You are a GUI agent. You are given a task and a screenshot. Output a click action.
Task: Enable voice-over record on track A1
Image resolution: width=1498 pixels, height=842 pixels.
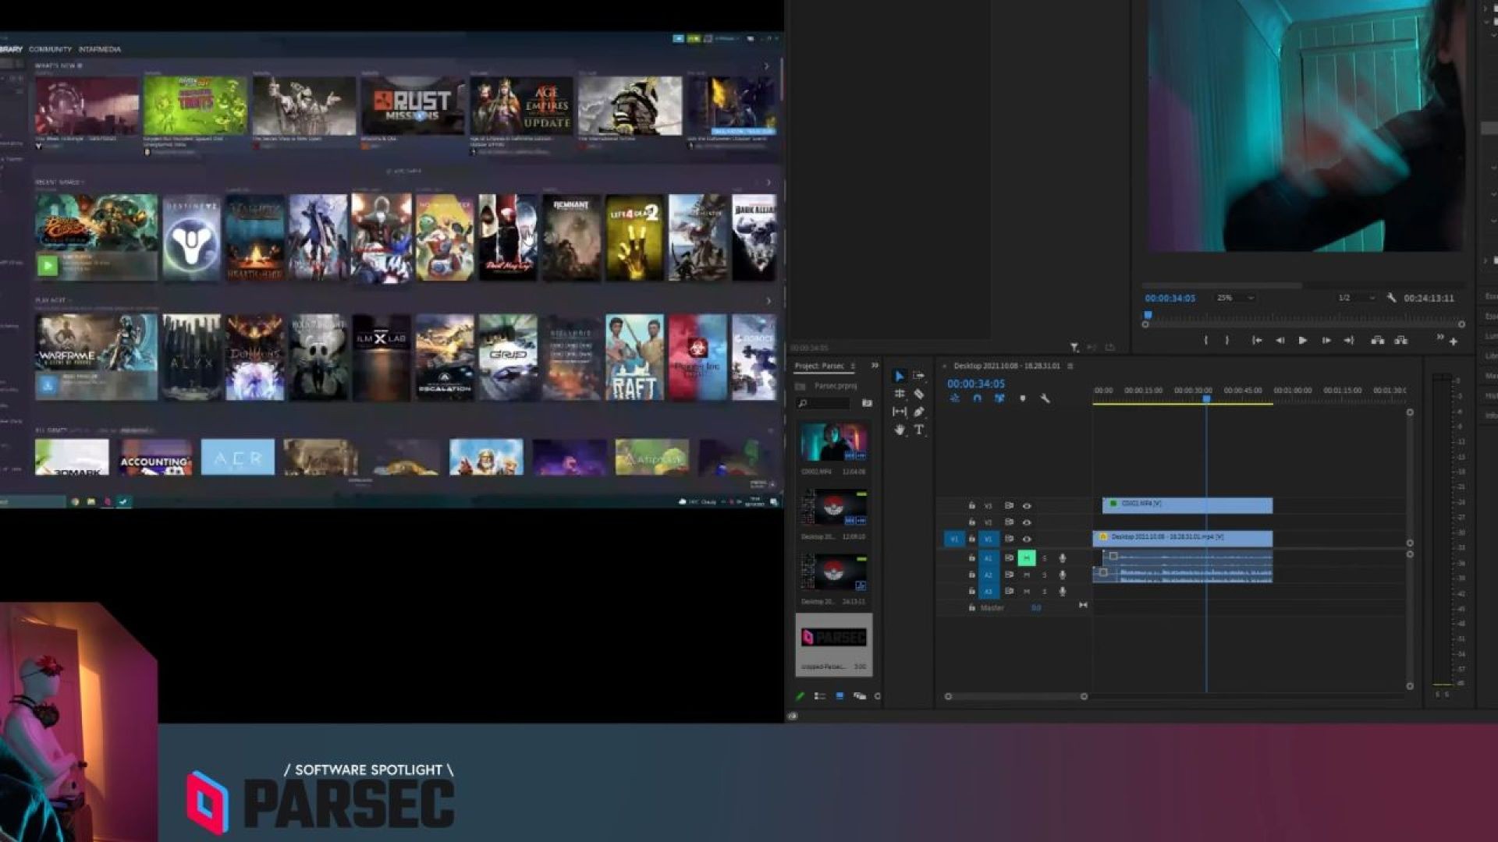point(1062,558)
